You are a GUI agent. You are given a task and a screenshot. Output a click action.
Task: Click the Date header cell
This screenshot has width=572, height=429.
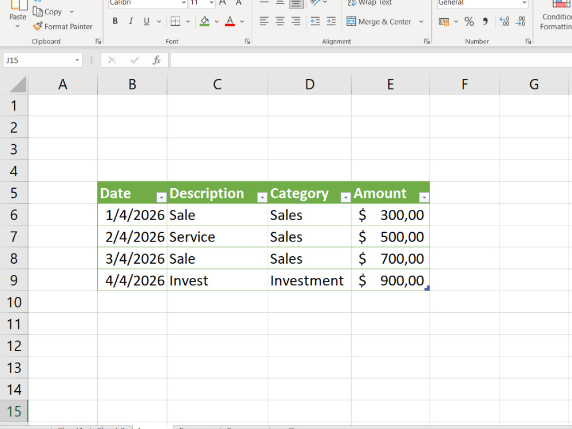[133, 193]
